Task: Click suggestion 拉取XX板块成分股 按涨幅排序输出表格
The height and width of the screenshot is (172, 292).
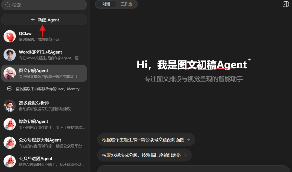Action: point(144,155)
